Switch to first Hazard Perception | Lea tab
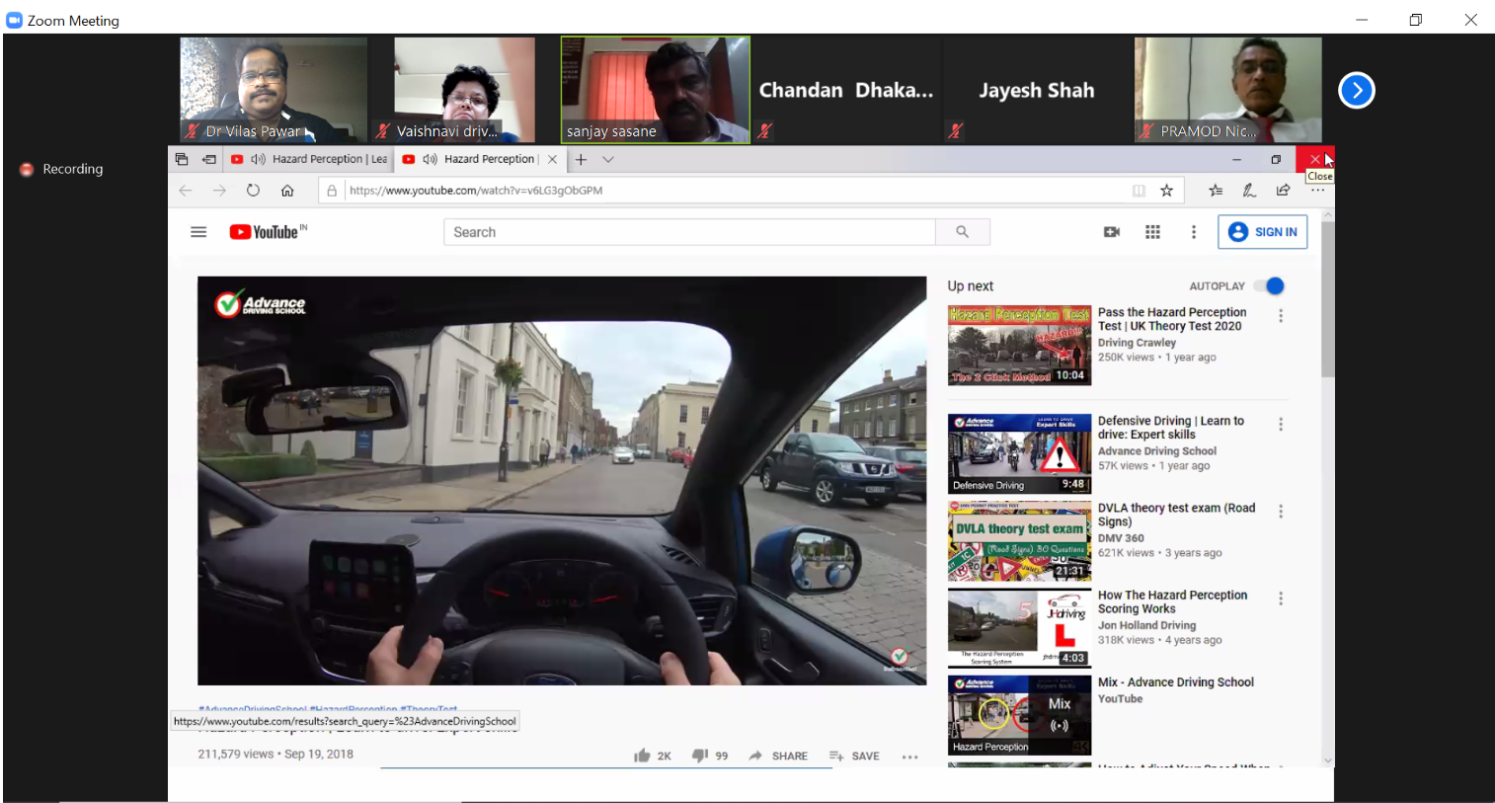 309,159
